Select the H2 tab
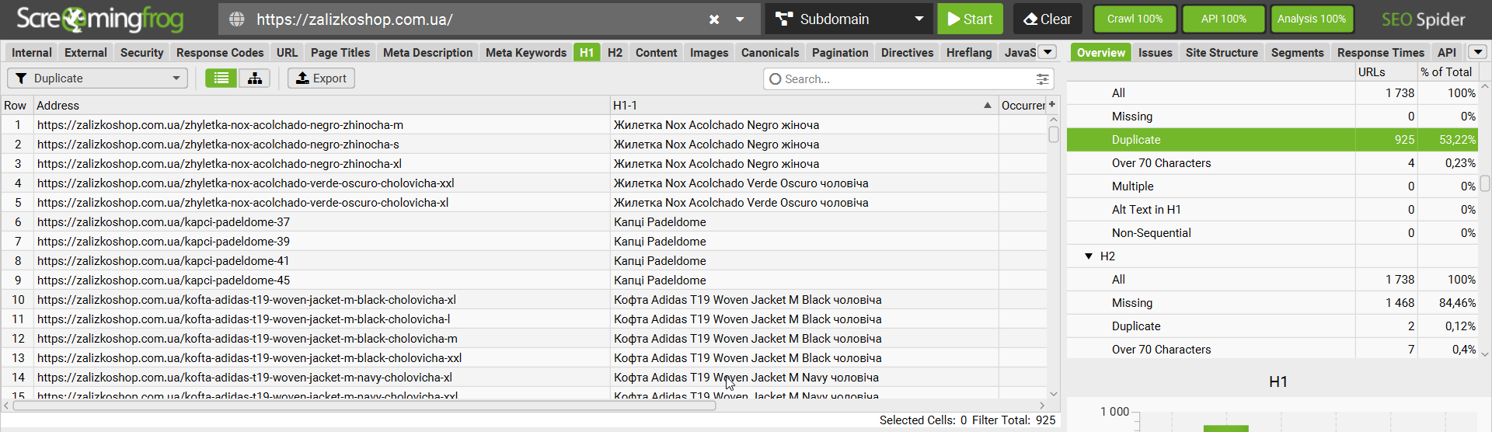The height and width of the screenshot is (432, 1492). [x=615, y=52]
